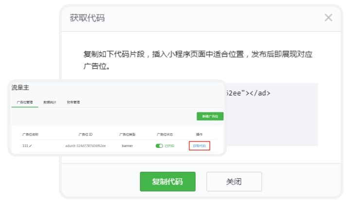This screenshot has width=346, height=200.
Task: Click the banner type cell
Action: (x=127, y=145)
